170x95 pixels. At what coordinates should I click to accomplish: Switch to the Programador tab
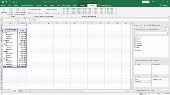[66, 5]
